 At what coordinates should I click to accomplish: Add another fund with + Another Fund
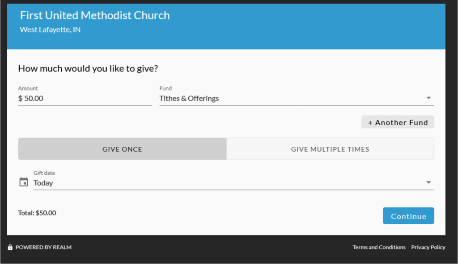point(398,122)
